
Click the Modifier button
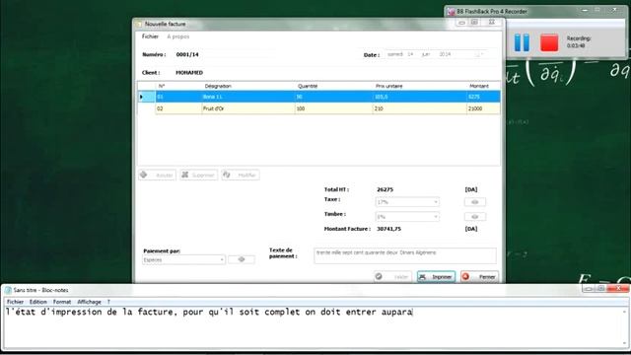coord(241,176)
